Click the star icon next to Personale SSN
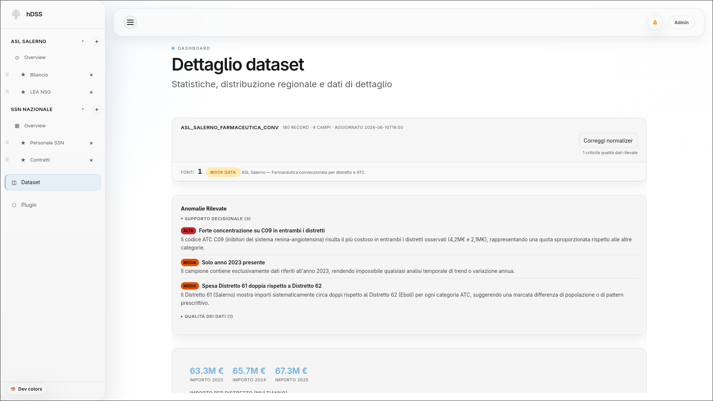This screenshot has width=713, height=401. 23,143
